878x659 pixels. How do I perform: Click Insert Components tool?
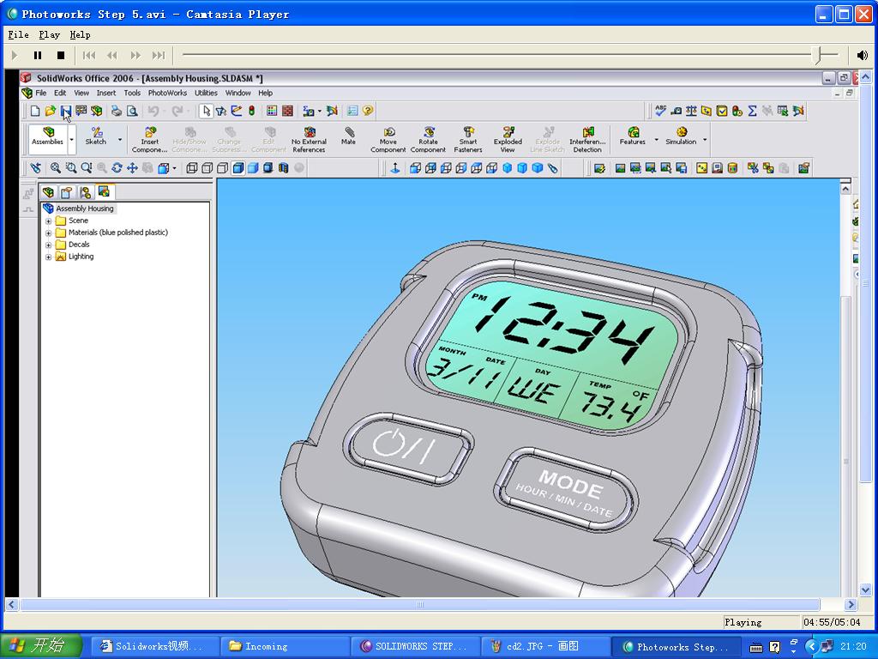[x=149, y=139]
